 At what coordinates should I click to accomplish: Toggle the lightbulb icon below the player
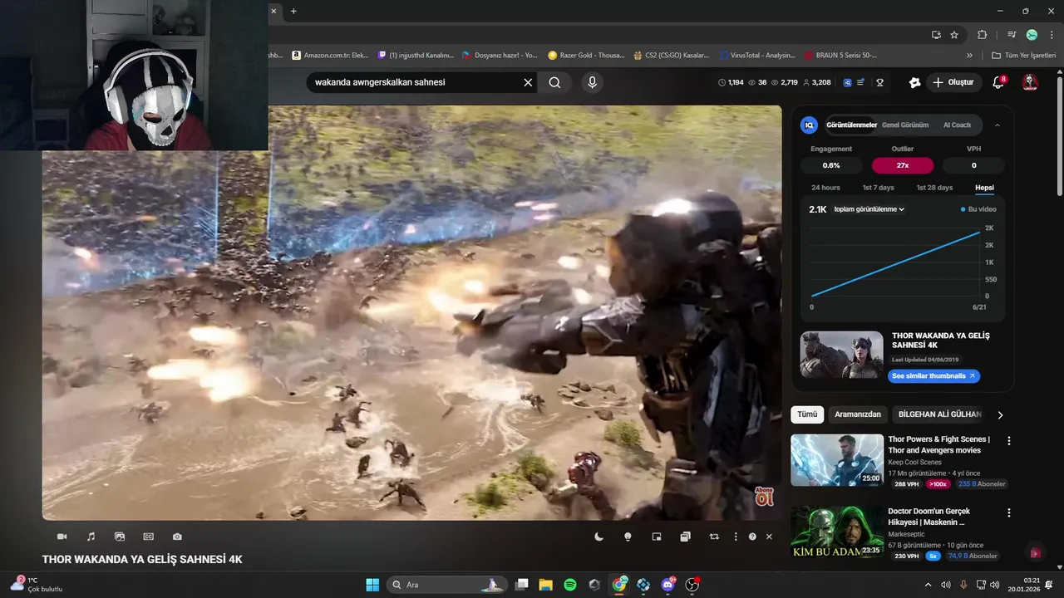tap(628, 537)
